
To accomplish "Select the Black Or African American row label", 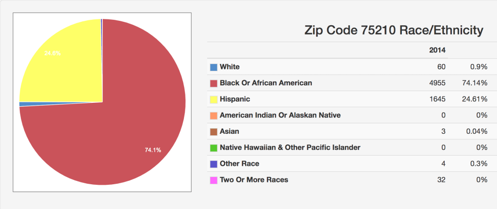I will click(265, 83).
